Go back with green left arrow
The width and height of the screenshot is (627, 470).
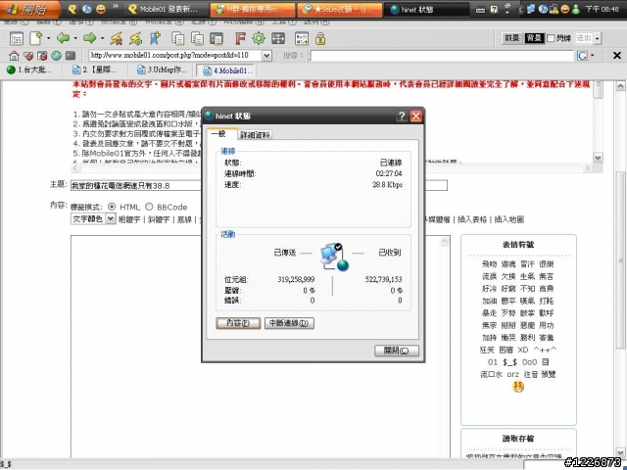[x=63, y=38]
